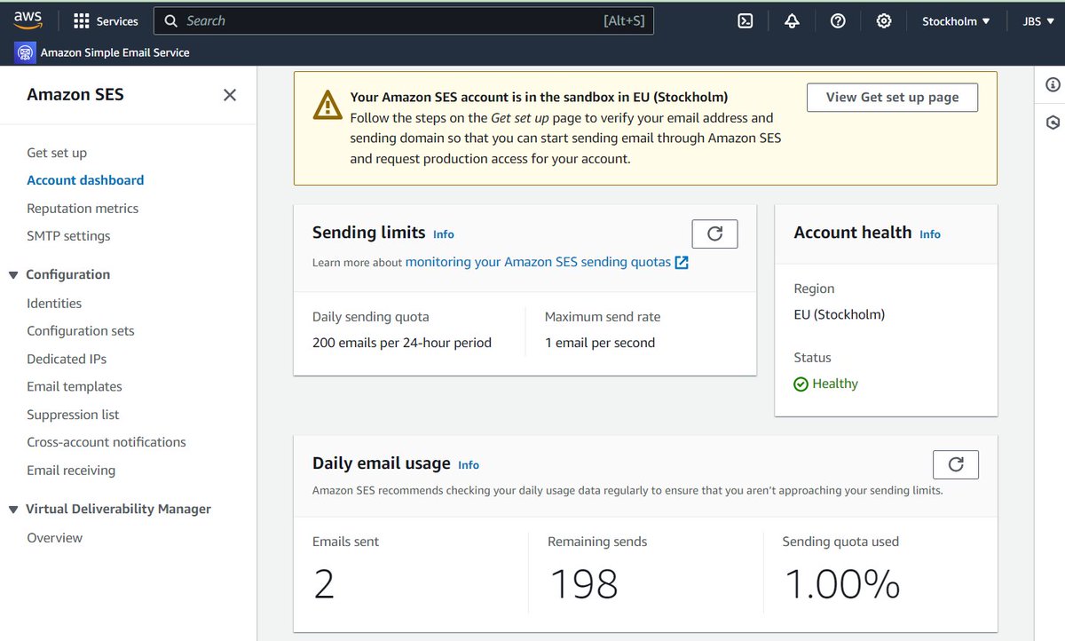Click Info link next to Sending limits

tap(444, 234)
